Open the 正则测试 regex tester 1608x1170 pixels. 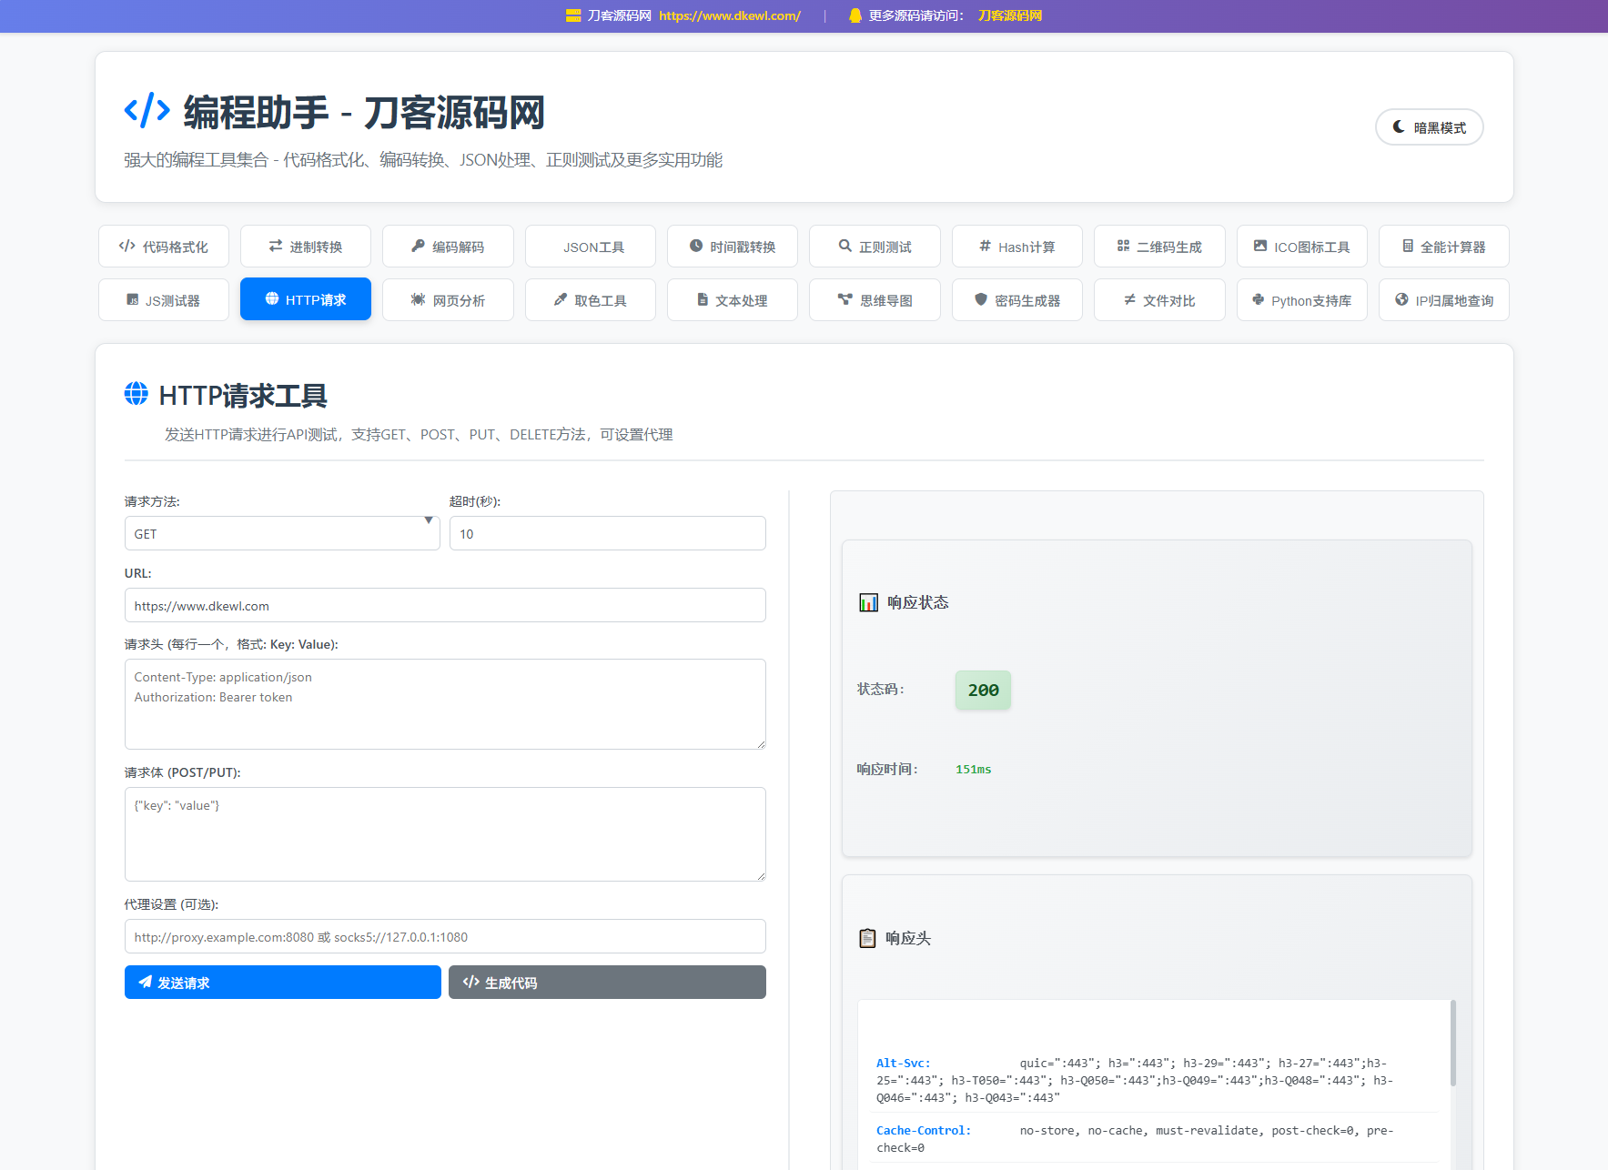pos(875,246)
